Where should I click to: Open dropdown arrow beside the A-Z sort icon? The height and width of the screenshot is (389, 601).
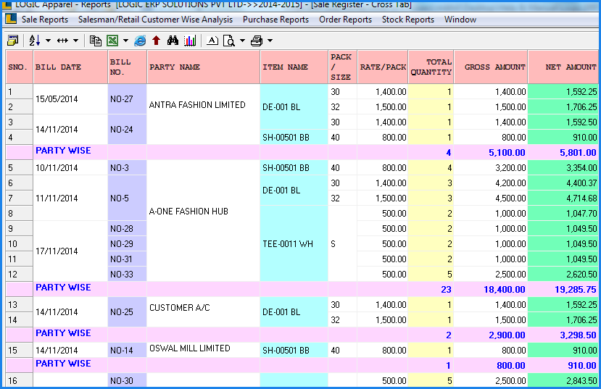click(48, 40)
